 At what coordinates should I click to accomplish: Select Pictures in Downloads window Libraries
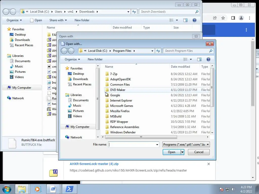(x=18, y=71)
